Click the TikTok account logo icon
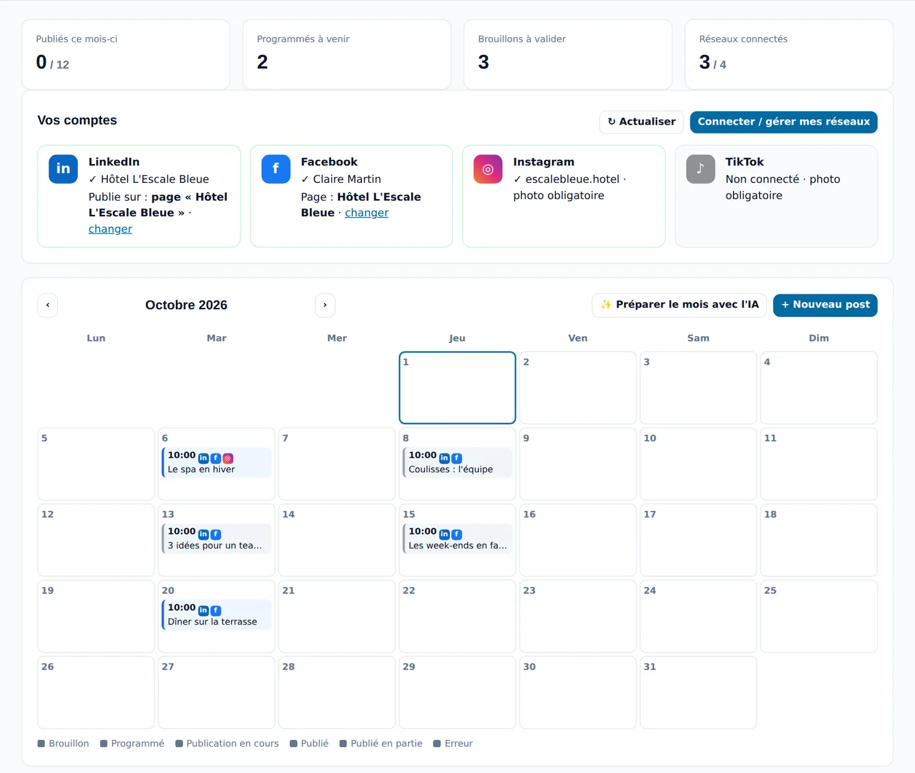This screenshot has height=773, width=915. click(701, 169)
